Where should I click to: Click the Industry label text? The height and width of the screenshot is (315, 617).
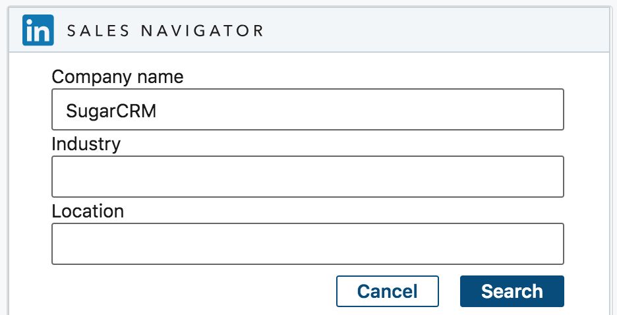pyautogui.click(x=86, y=144)
